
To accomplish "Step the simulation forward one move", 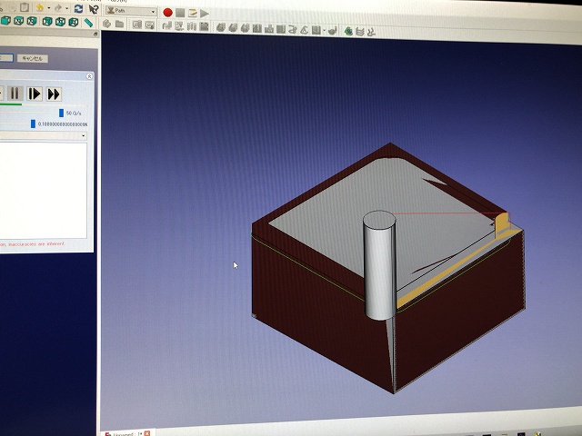I will (x=34, y=93).
